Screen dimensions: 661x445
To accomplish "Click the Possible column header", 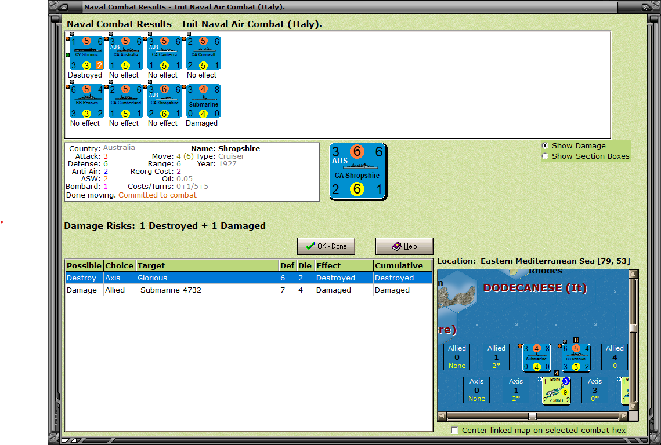I will pos(84,265).
